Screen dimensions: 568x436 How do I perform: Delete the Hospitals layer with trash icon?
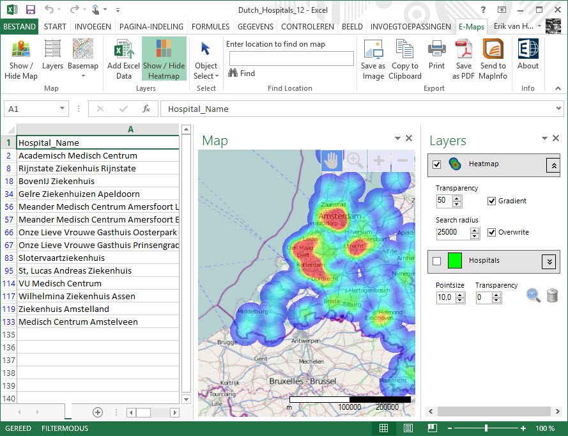[x=553, y=295]
